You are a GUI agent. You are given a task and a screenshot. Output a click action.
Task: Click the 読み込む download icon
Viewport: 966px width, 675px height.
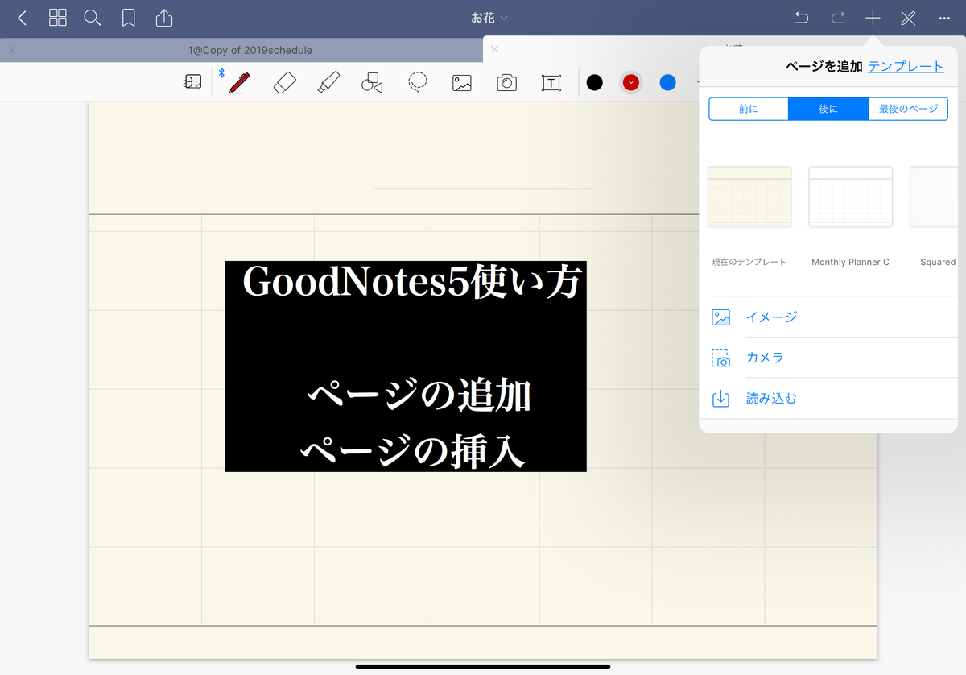[720, 399]
